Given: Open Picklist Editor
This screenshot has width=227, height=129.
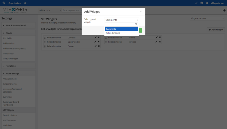Looking at the screenshot, I should pos(9,43).
